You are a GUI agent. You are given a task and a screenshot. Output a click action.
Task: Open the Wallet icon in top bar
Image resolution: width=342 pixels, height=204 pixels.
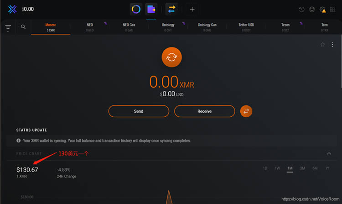[151, 9]
